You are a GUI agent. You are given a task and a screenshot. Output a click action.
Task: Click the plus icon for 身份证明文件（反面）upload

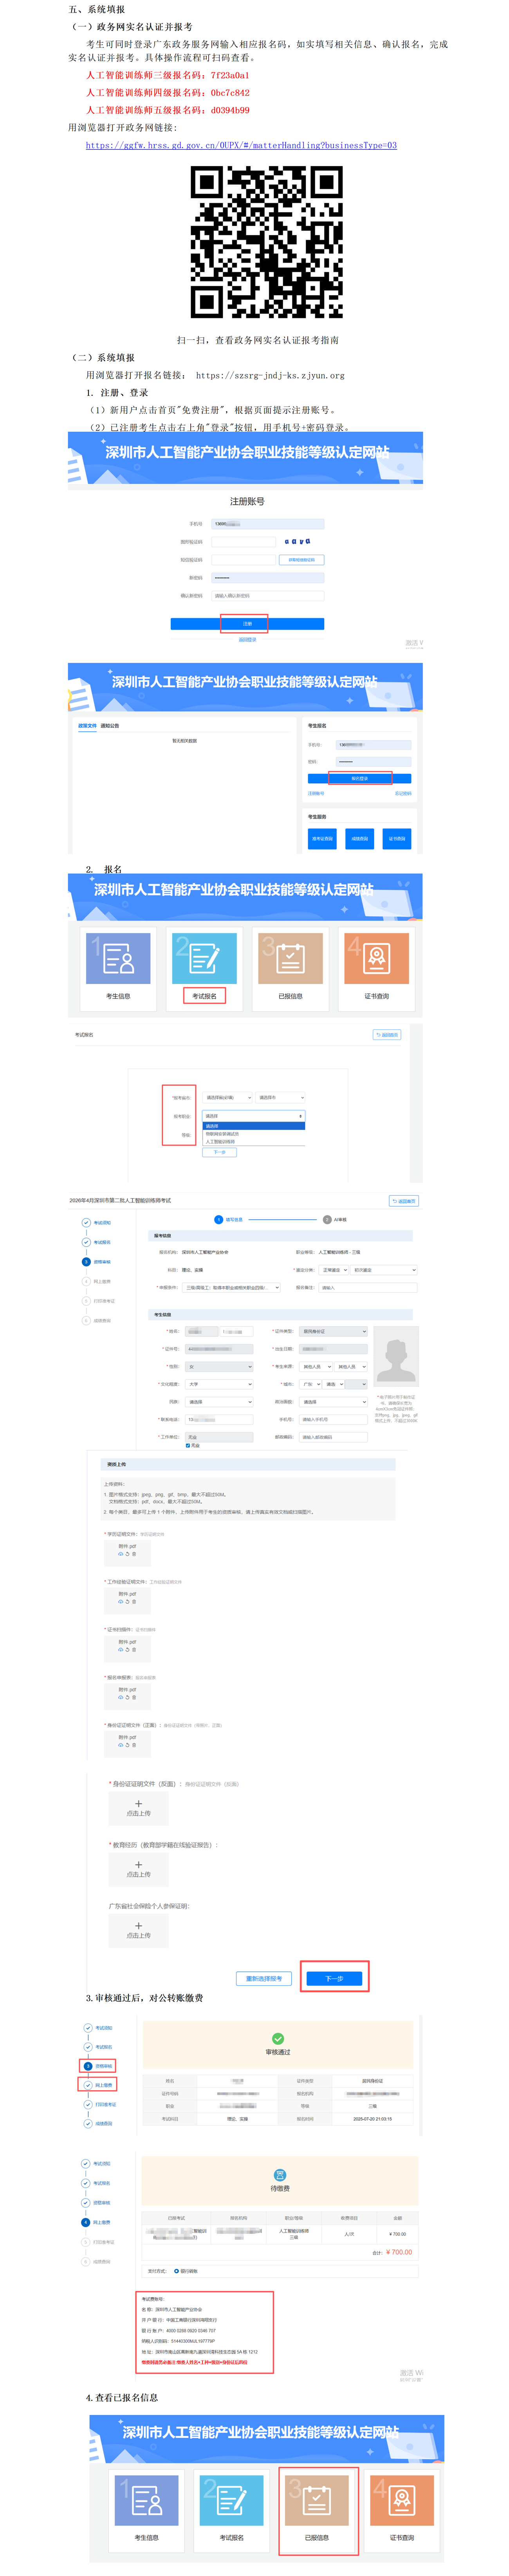pyautogui.click(x=138, y=1803)
